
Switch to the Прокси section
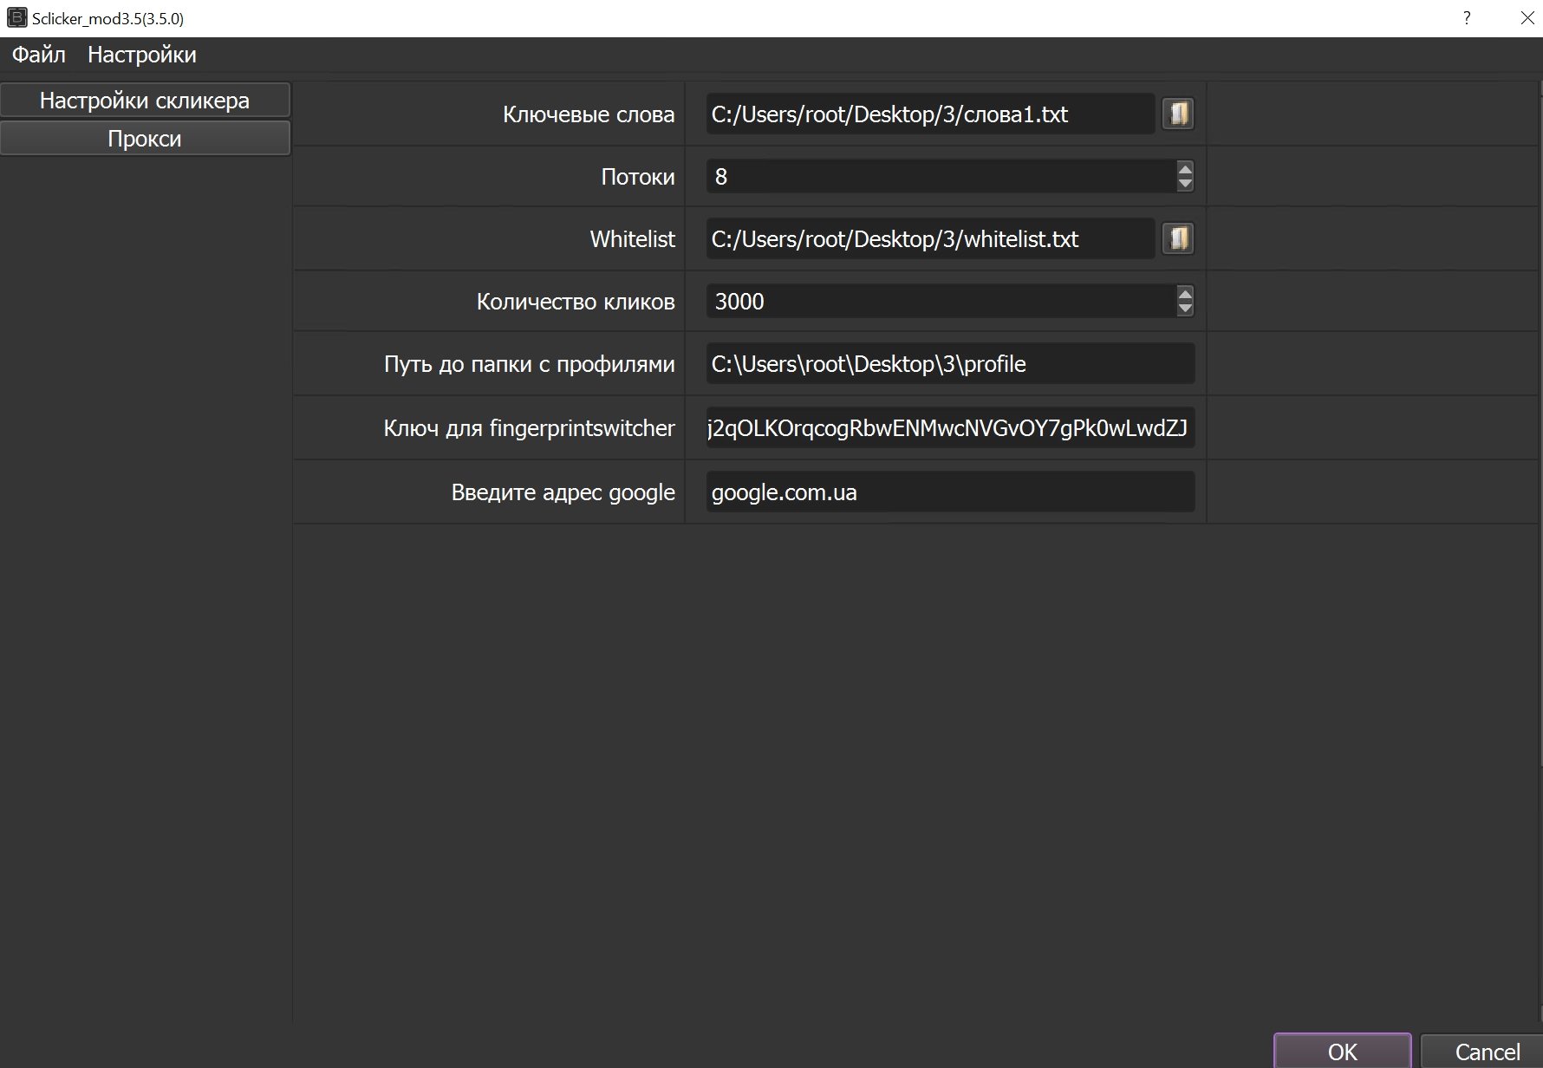pos(145,139)
